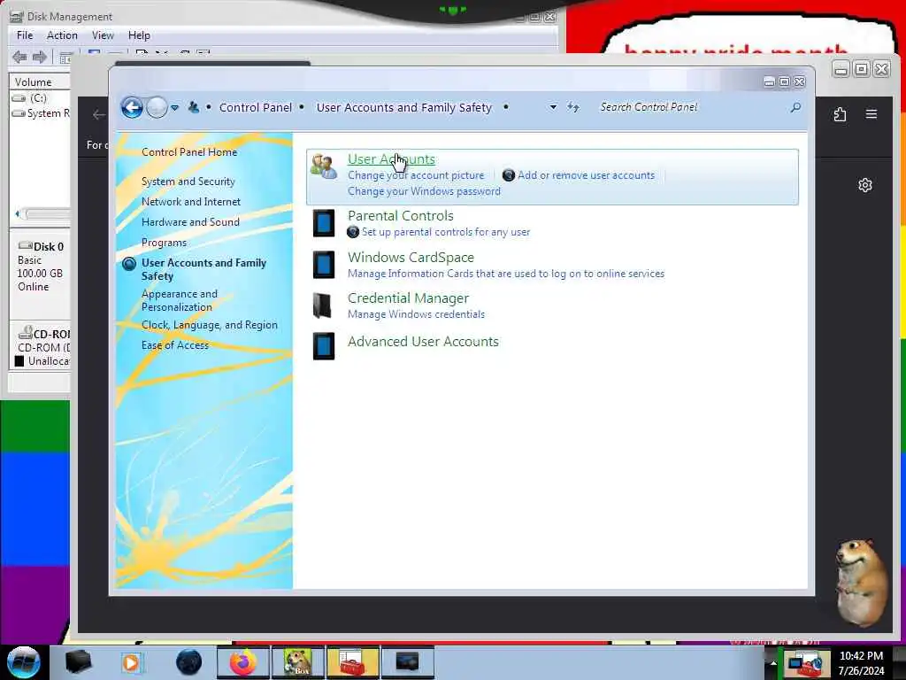Image resolution: width=906 pixels, height=680 pixels.
Task: Open Help menu in Disk Management
Action: 139,35
